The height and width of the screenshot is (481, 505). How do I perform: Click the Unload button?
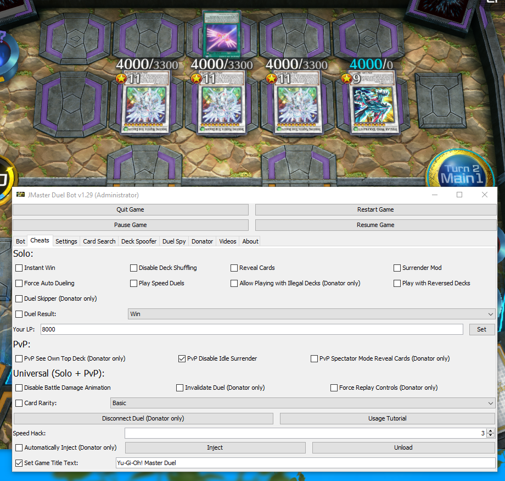(x=403, y=447)
